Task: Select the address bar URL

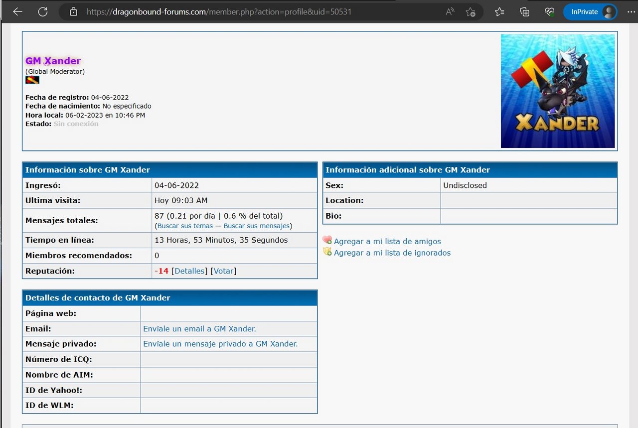Action: coord(219,11)
